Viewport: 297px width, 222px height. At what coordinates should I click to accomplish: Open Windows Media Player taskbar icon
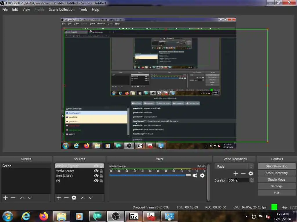(80, 216)
